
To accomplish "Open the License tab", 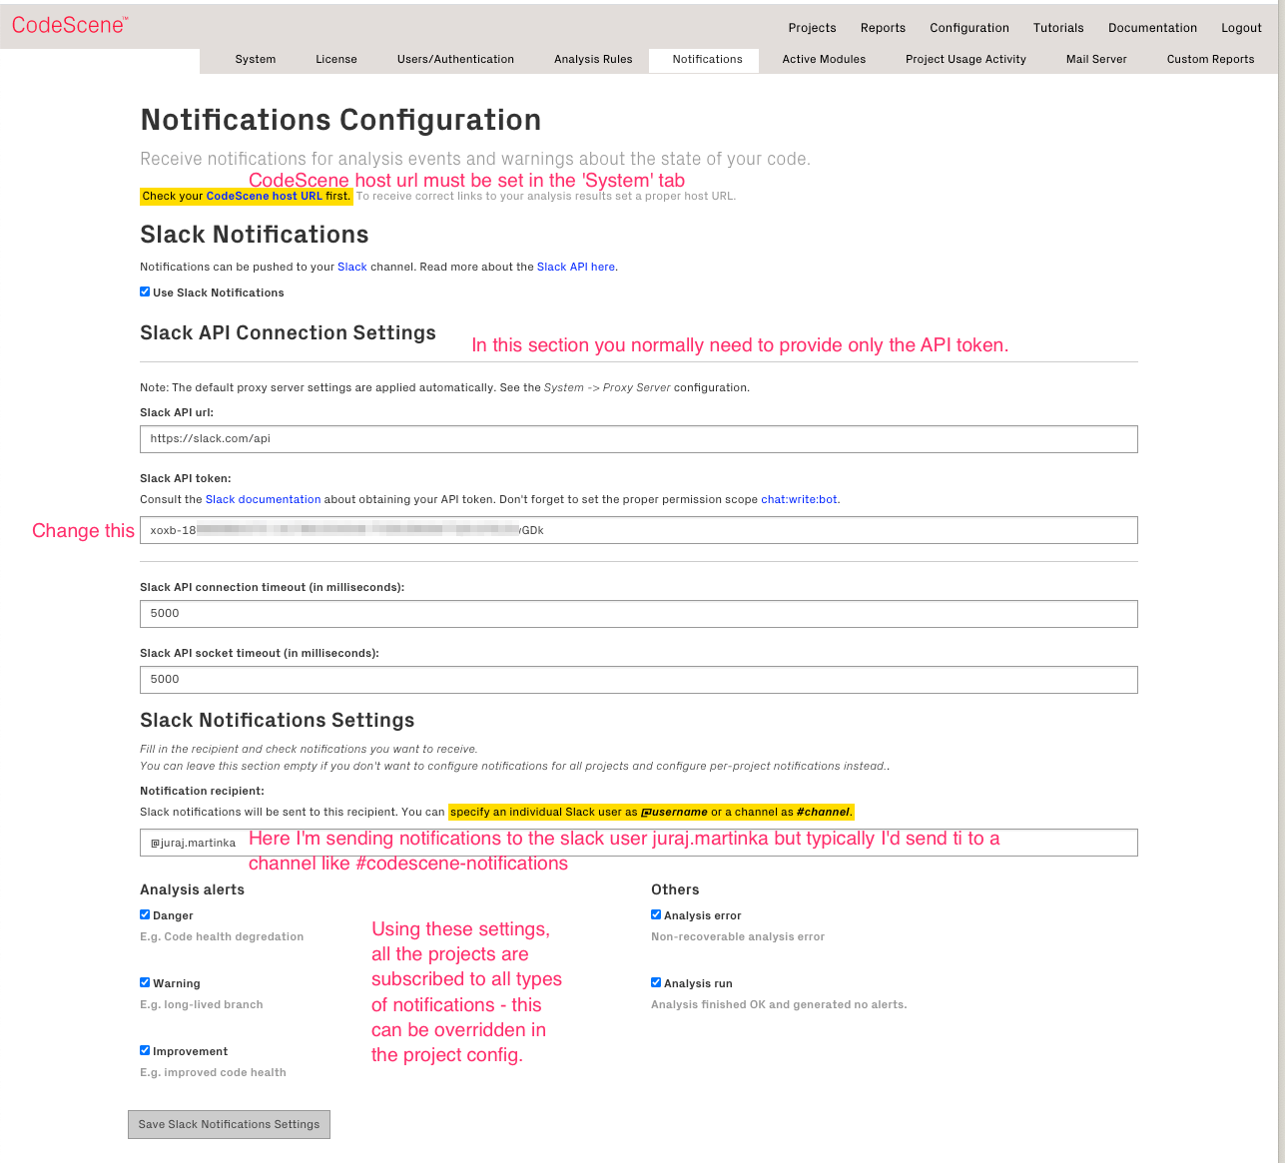I will (x=336, y=60).
